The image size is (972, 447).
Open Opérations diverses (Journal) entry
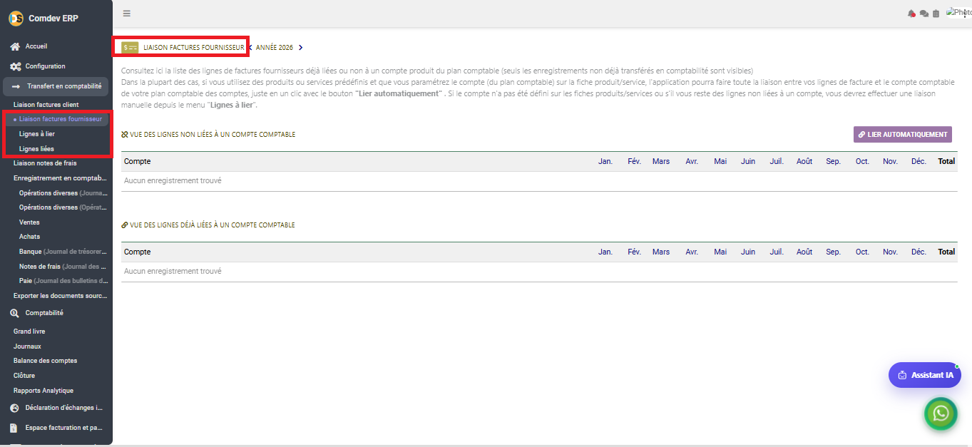point(63,193)
